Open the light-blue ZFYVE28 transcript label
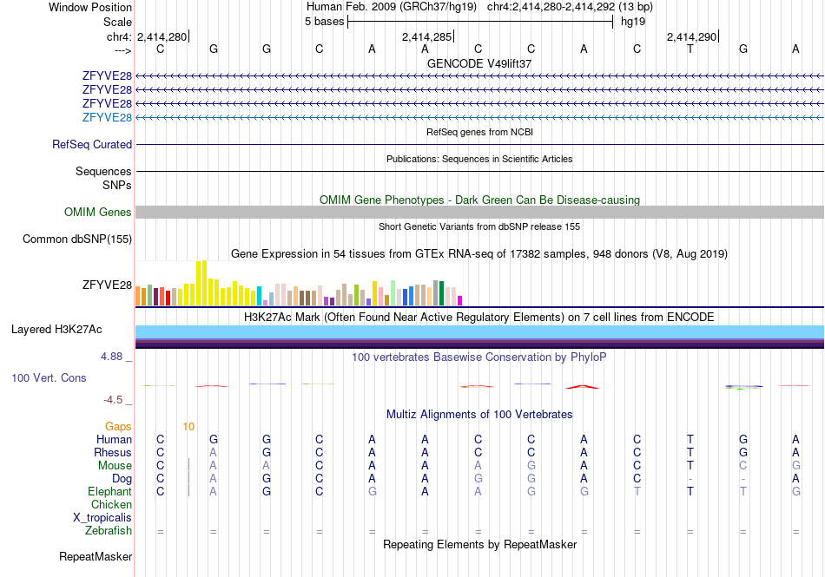Screen dimensions: 825x577 (x=107, y=118)
